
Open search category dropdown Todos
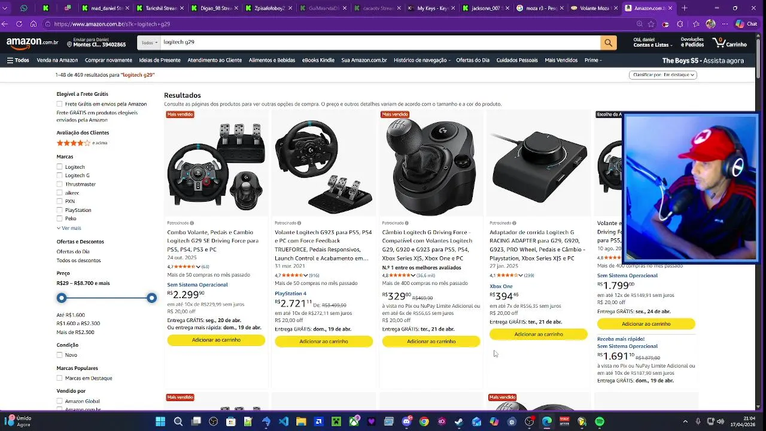point(149,43)
